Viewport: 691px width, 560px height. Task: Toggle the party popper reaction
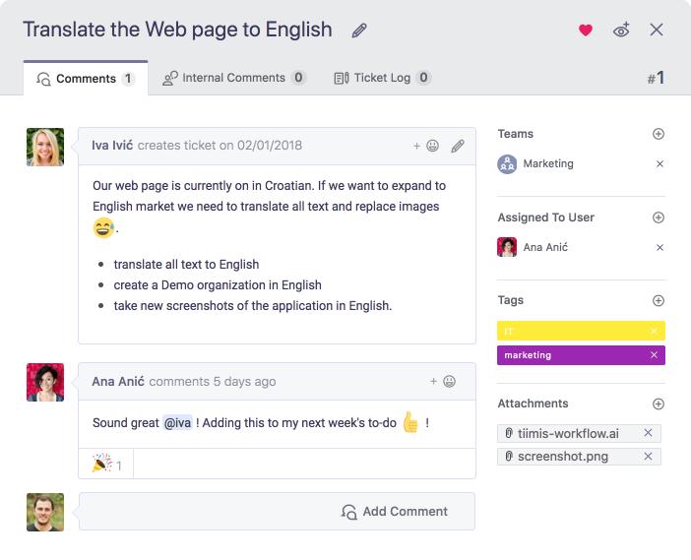[106, 464]
